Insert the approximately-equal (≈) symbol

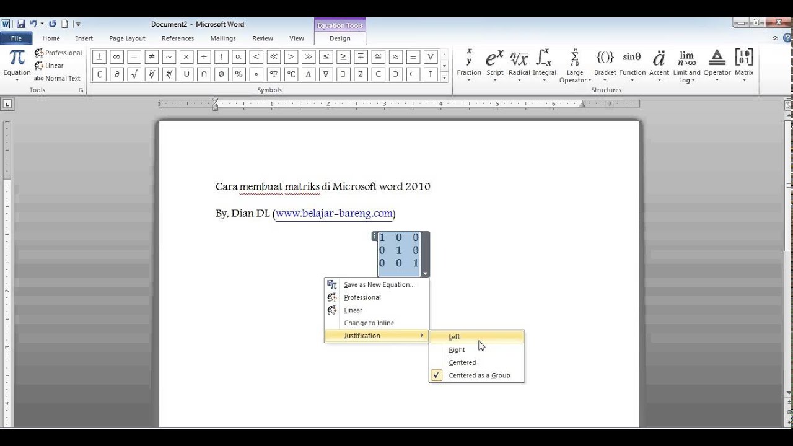[396, 57]
